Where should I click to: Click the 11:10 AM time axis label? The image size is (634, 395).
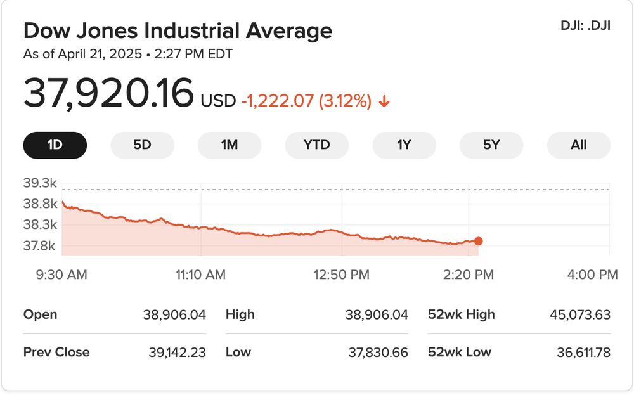tap(201, 275)
